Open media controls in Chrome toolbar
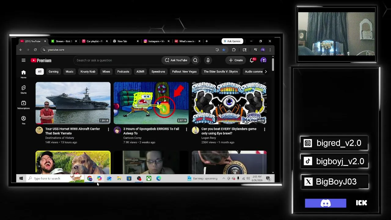Screen dimensions: 391x220 (x=255, y=50)
